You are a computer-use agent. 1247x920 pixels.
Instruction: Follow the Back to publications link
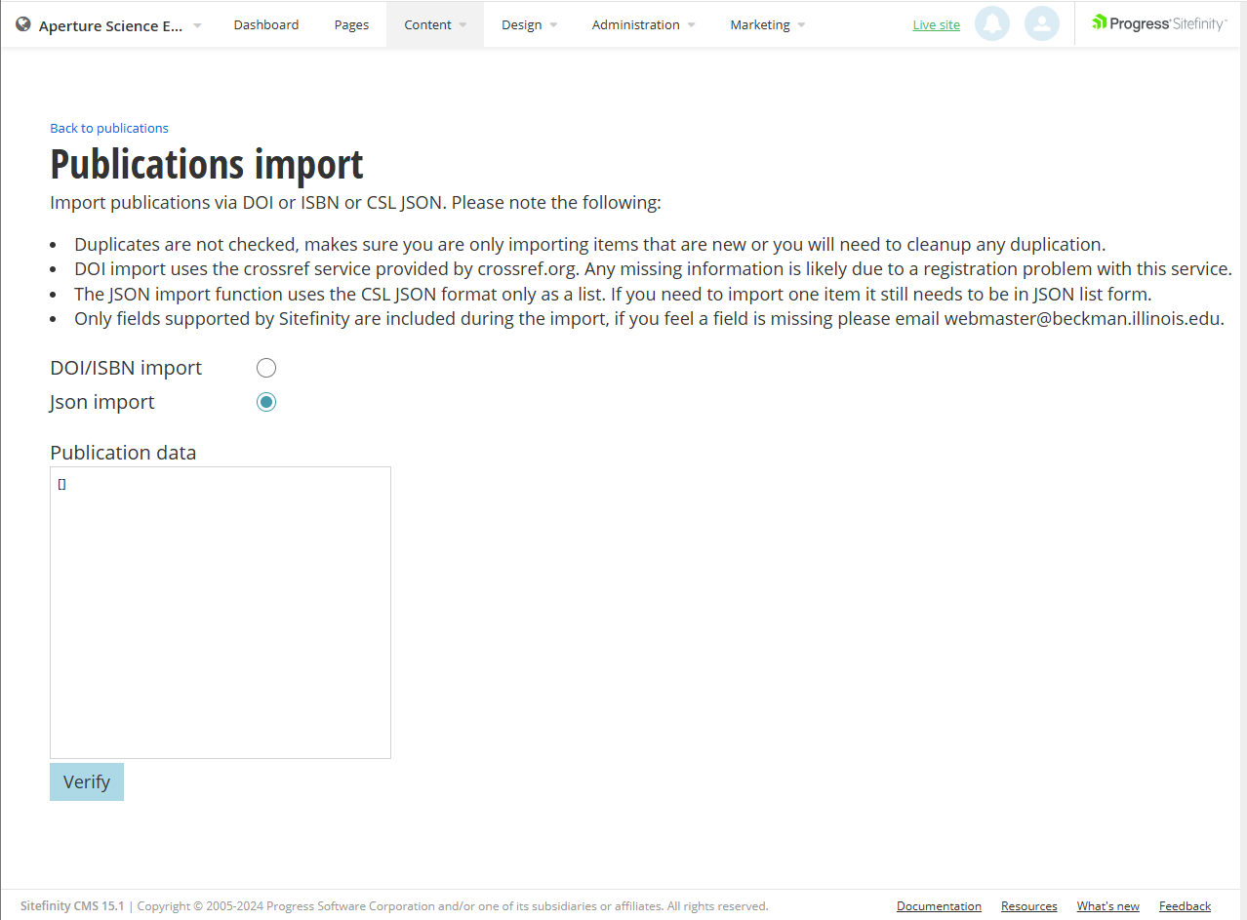click(x=108, y=128)
